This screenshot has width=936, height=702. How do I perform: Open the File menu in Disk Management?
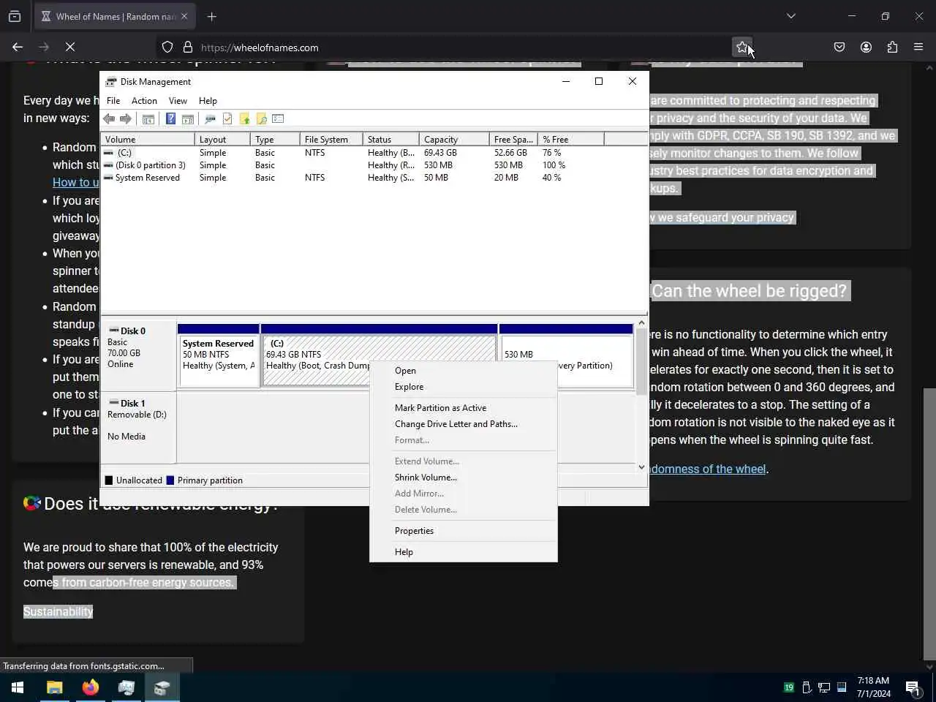coord(113,101)
